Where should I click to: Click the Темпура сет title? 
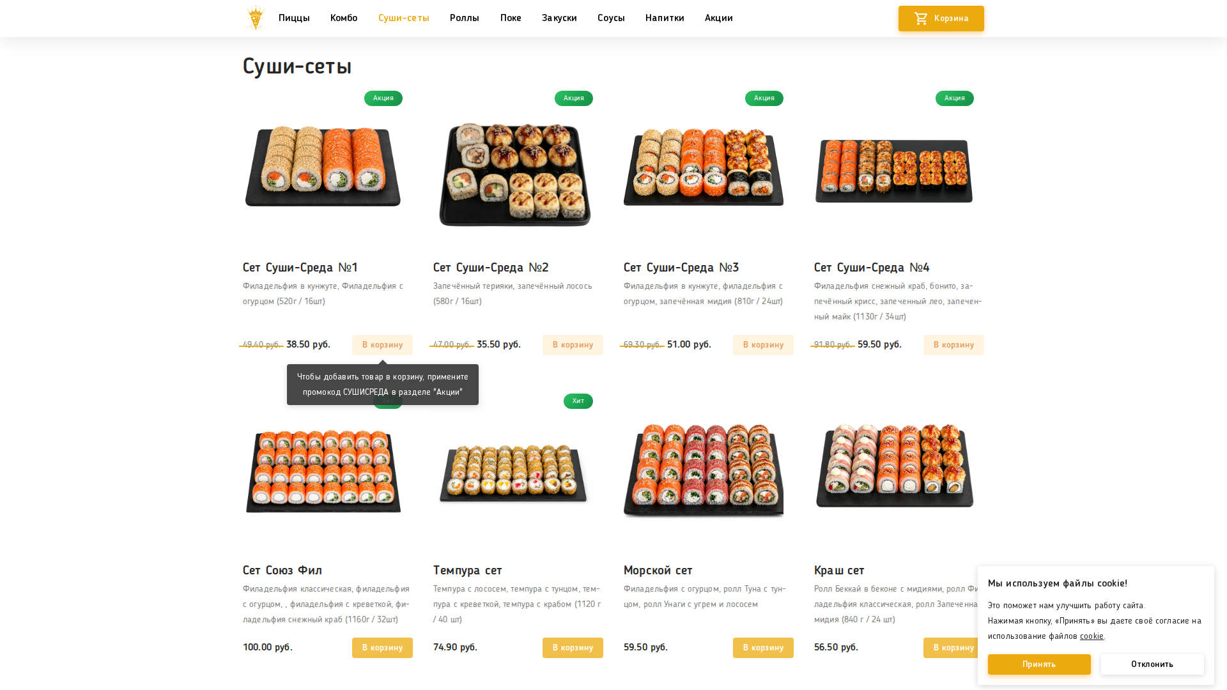point(468,570)
